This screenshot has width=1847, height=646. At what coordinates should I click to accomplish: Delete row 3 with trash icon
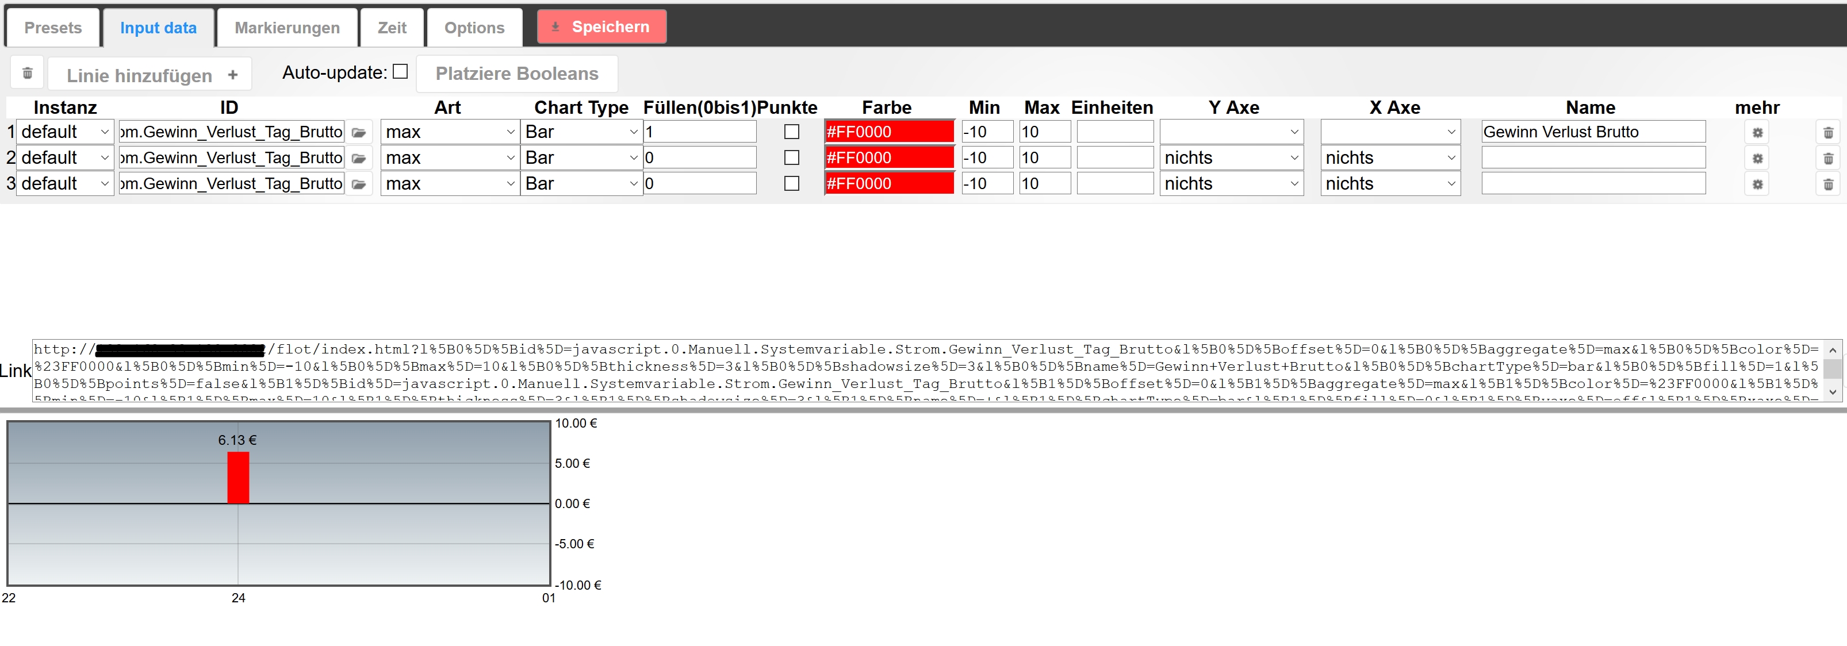[1827, 184]
